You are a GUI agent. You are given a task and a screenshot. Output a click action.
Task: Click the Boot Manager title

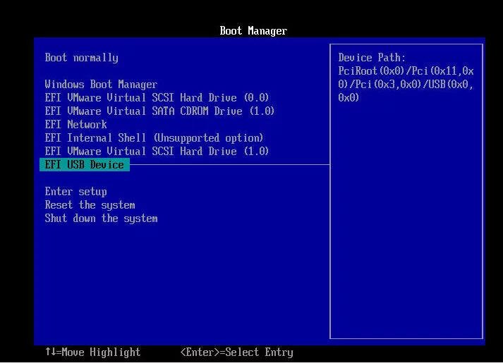[x=253, y=31]
